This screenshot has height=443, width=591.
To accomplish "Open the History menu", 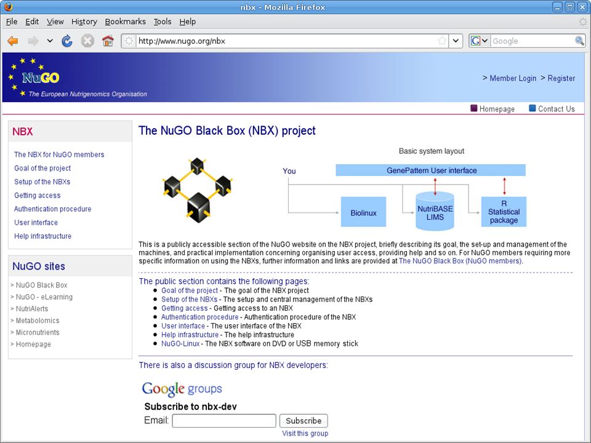I will tap(84, 22).
